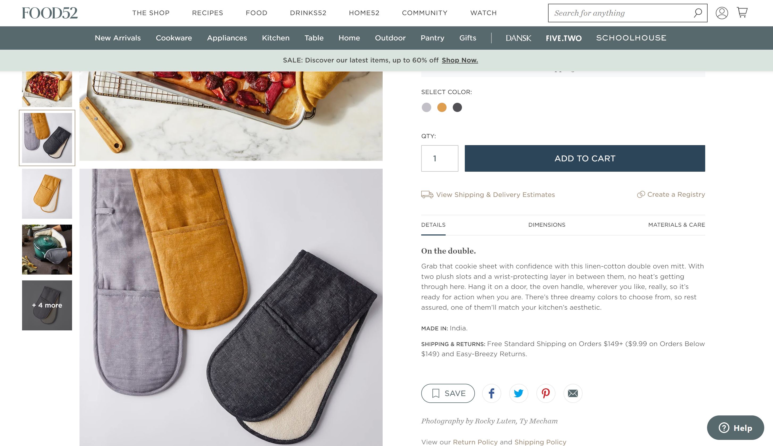This screenshot has height=446, width=773.
Task: Expand the '+ 4 more' thumbnails
Action: [47, 305]
